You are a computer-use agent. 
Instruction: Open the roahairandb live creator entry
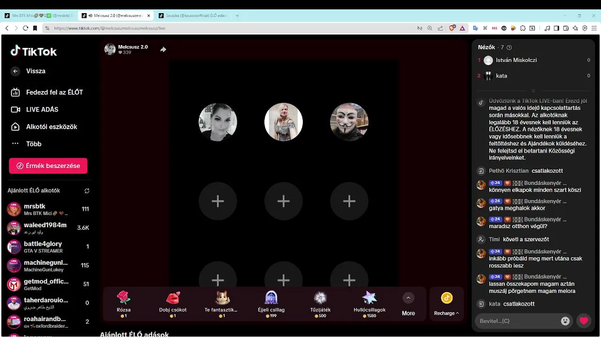(48, 322)
